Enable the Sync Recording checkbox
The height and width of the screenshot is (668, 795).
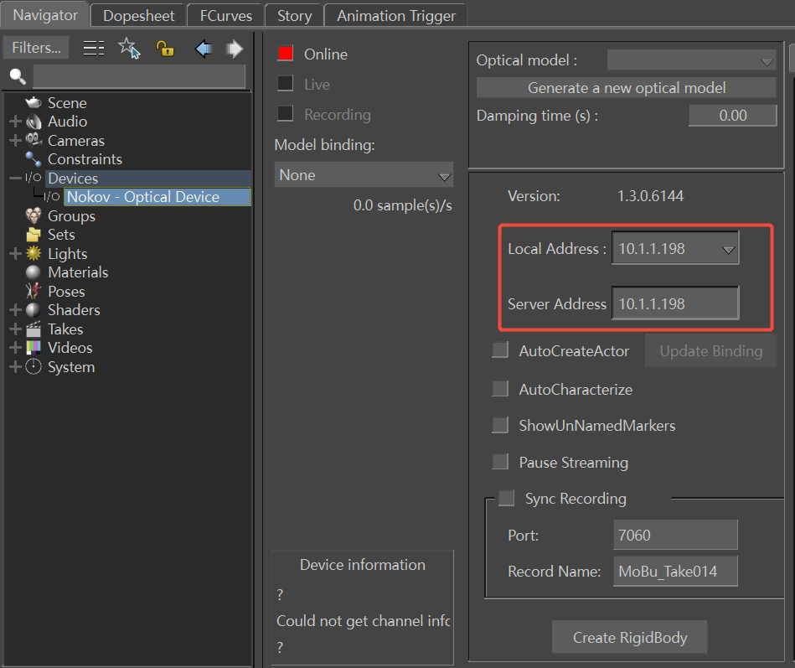click(507, 498)
